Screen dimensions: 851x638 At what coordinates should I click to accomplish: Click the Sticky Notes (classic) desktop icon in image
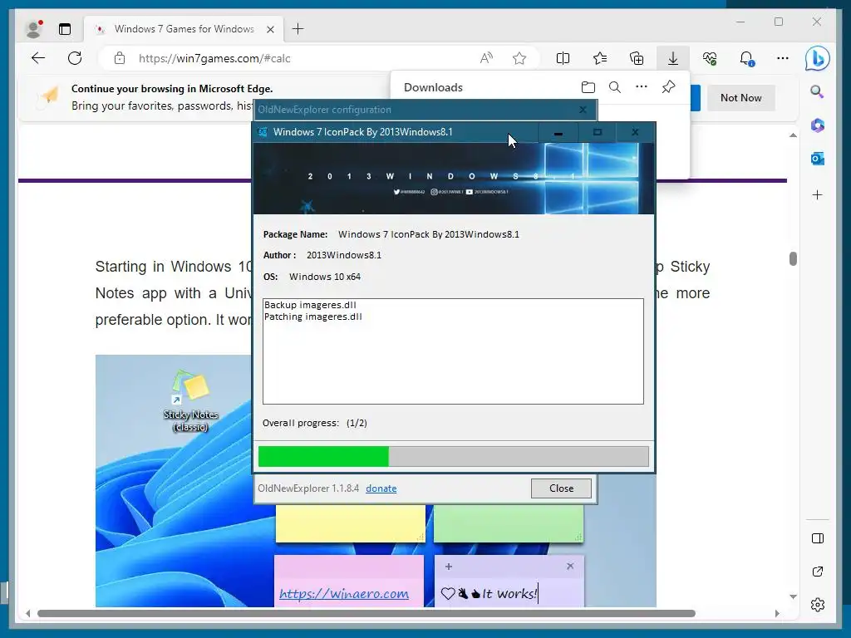190,401
